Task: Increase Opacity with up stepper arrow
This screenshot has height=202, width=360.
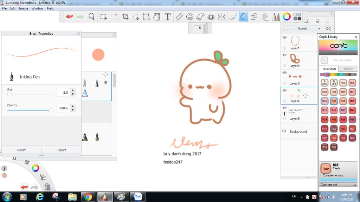Action: point(73,106)
